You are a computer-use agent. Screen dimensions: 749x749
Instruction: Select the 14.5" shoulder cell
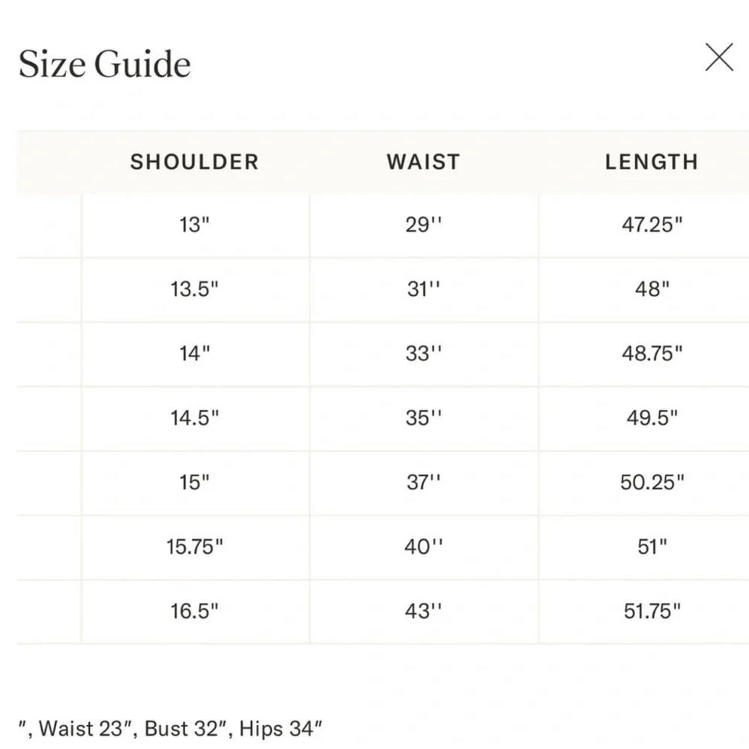(195, 418)
